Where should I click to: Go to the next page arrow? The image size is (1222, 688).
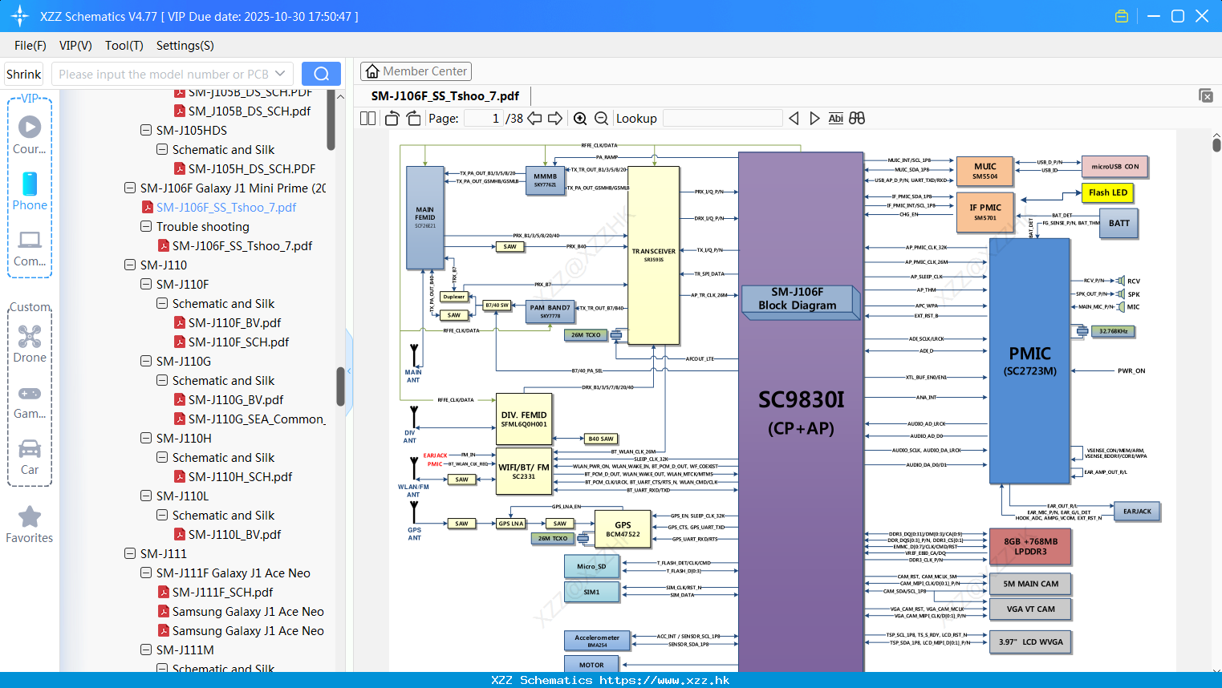click(555, 119)
